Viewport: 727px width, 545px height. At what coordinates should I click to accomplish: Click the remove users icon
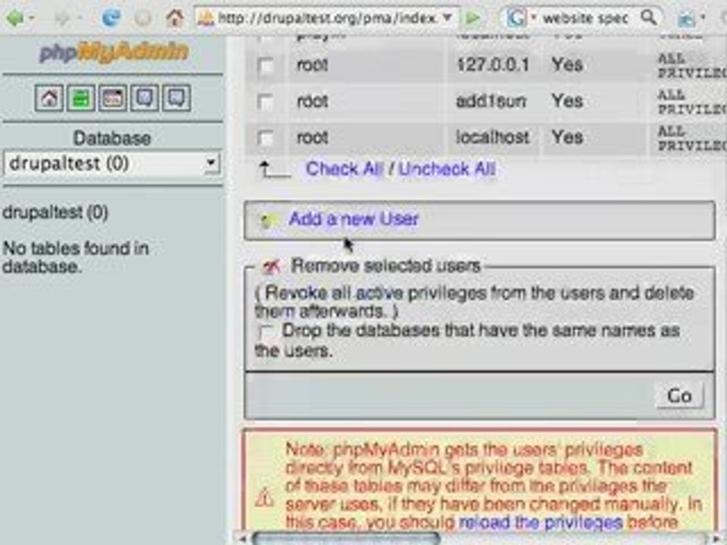click(x=272, y=266)
